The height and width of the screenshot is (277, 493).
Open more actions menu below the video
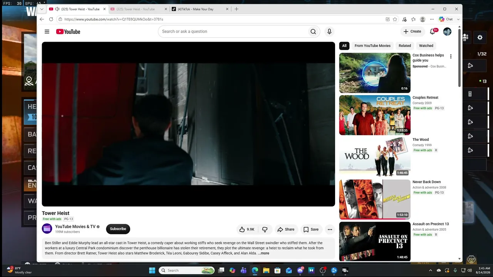(330, 229)
